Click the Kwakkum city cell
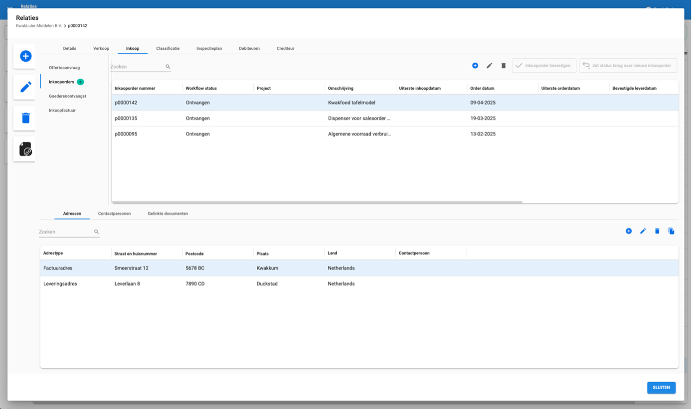Viewport: 693px width, 411px height. pyautogui.click(x=267, y=268)
